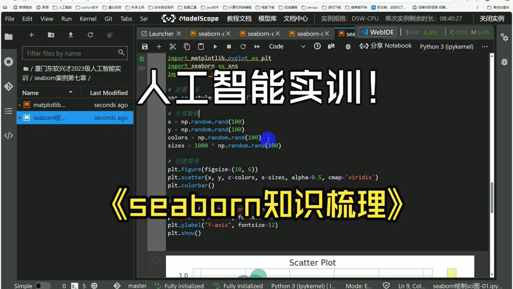Run the selected cell
The image size is (513, 289).
coord(215,46)
